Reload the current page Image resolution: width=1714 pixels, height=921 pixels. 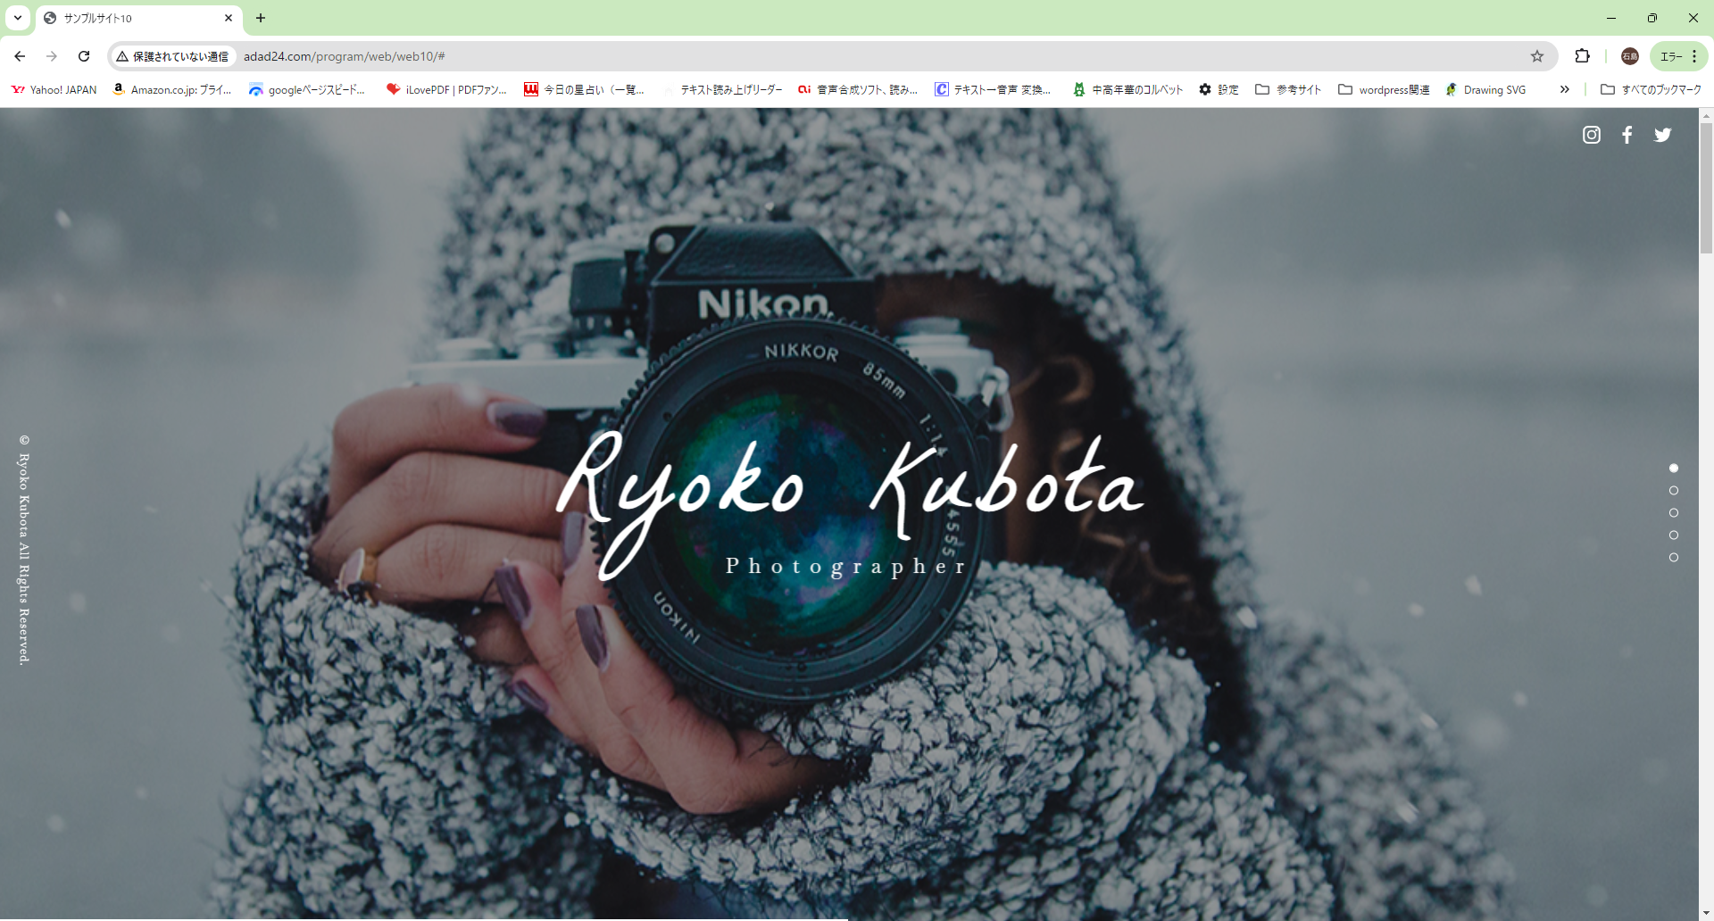point(84,56)
